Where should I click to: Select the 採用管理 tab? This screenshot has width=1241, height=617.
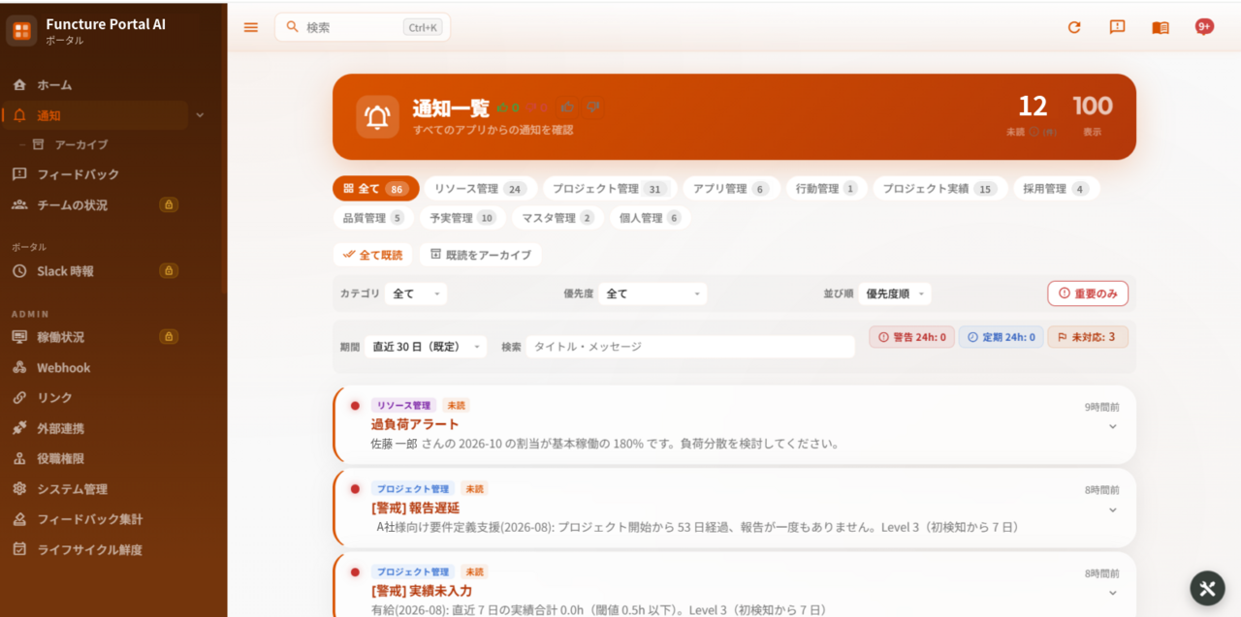click(1056, 189)
